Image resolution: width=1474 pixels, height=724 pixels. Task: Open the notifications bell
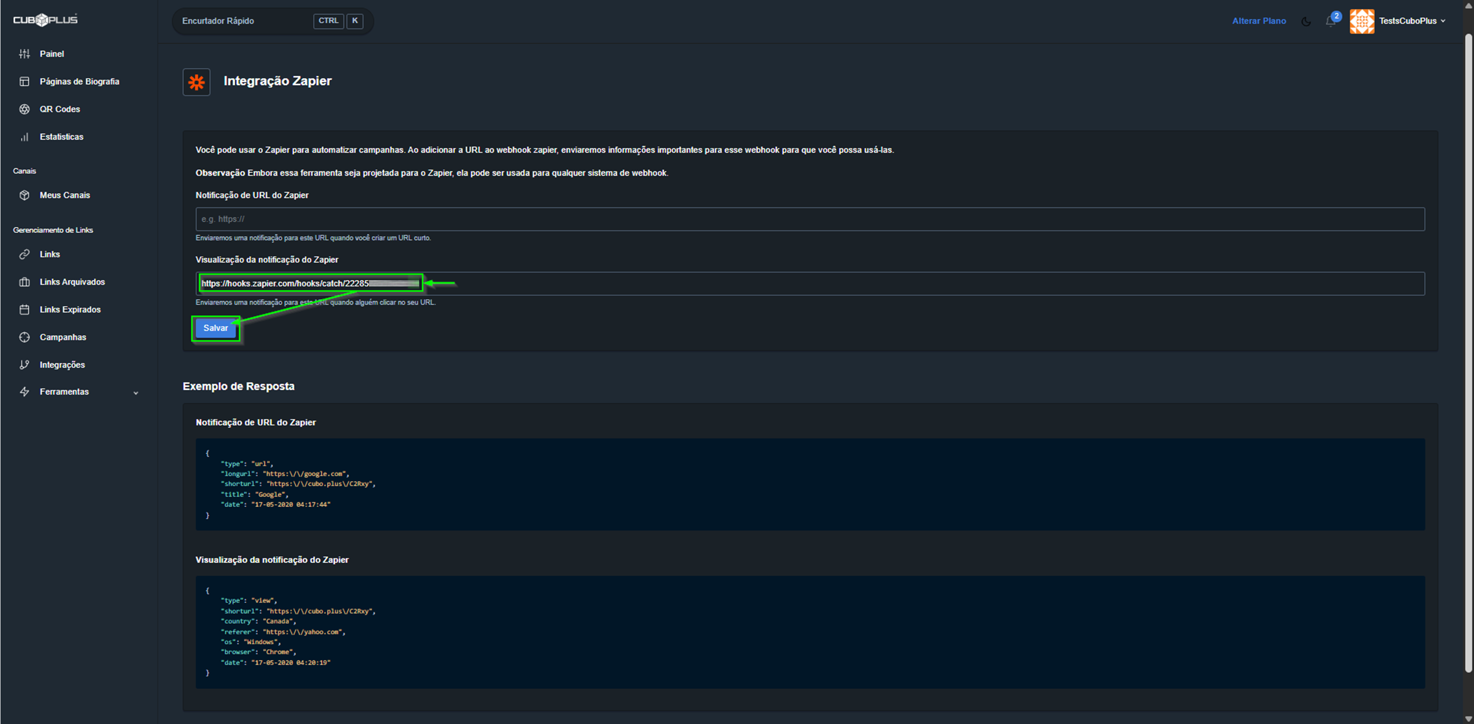point(1330,21)
